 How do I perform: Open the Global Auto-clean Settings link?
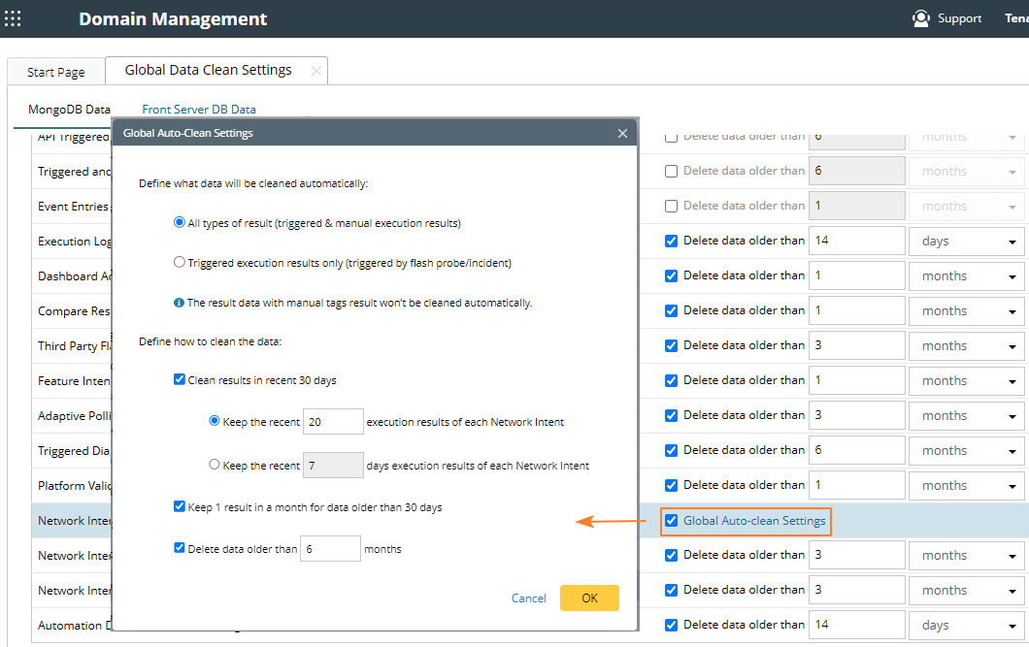pos(754,521)
